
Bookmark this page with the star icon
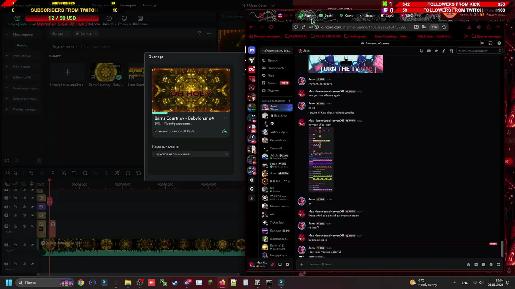pos(444,27)
